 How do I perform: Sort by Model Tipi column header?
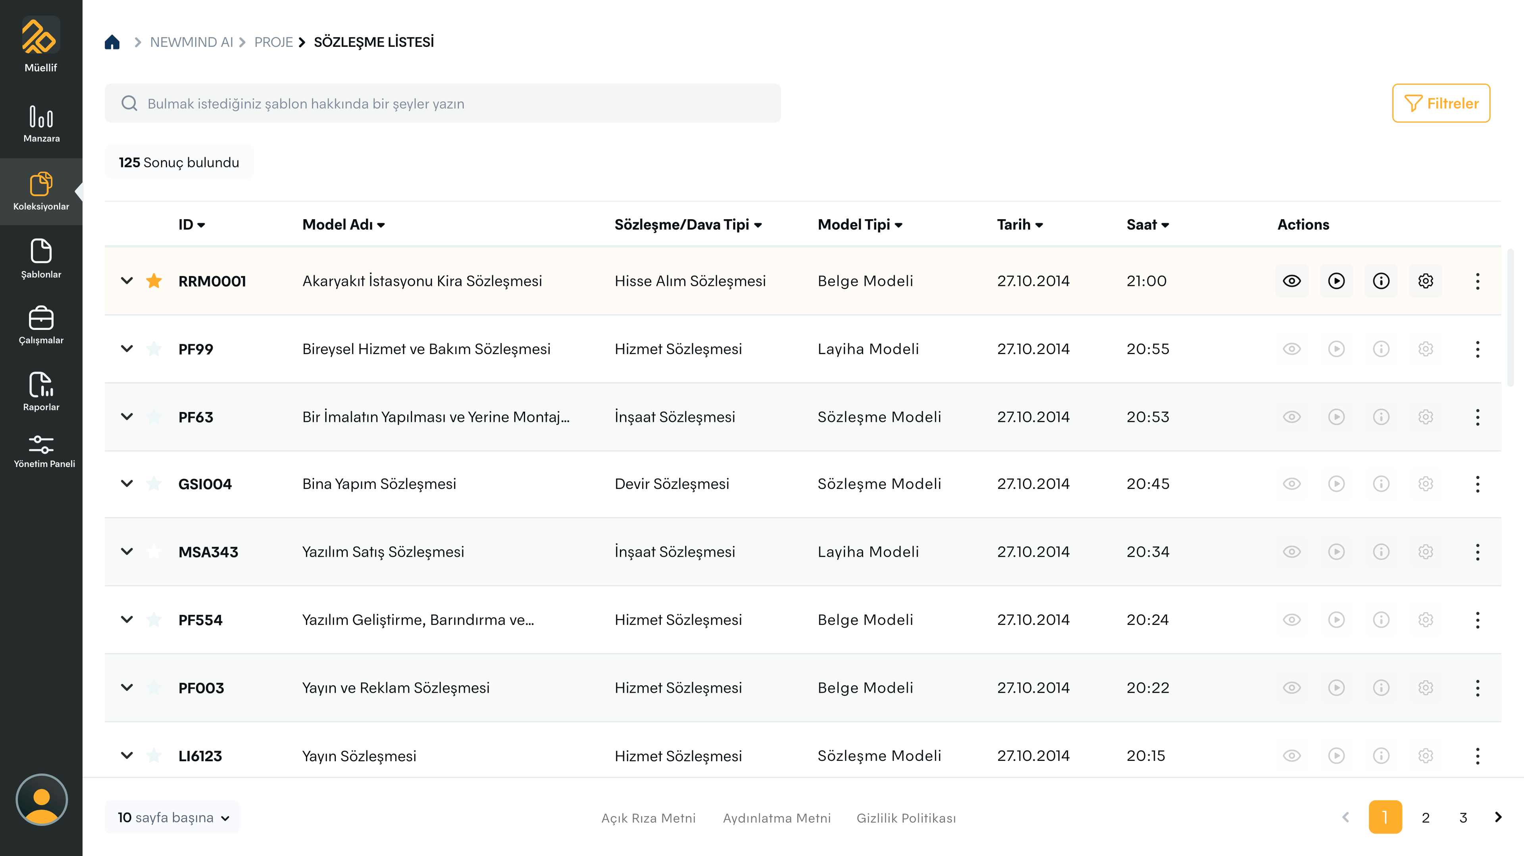(860, 225)
